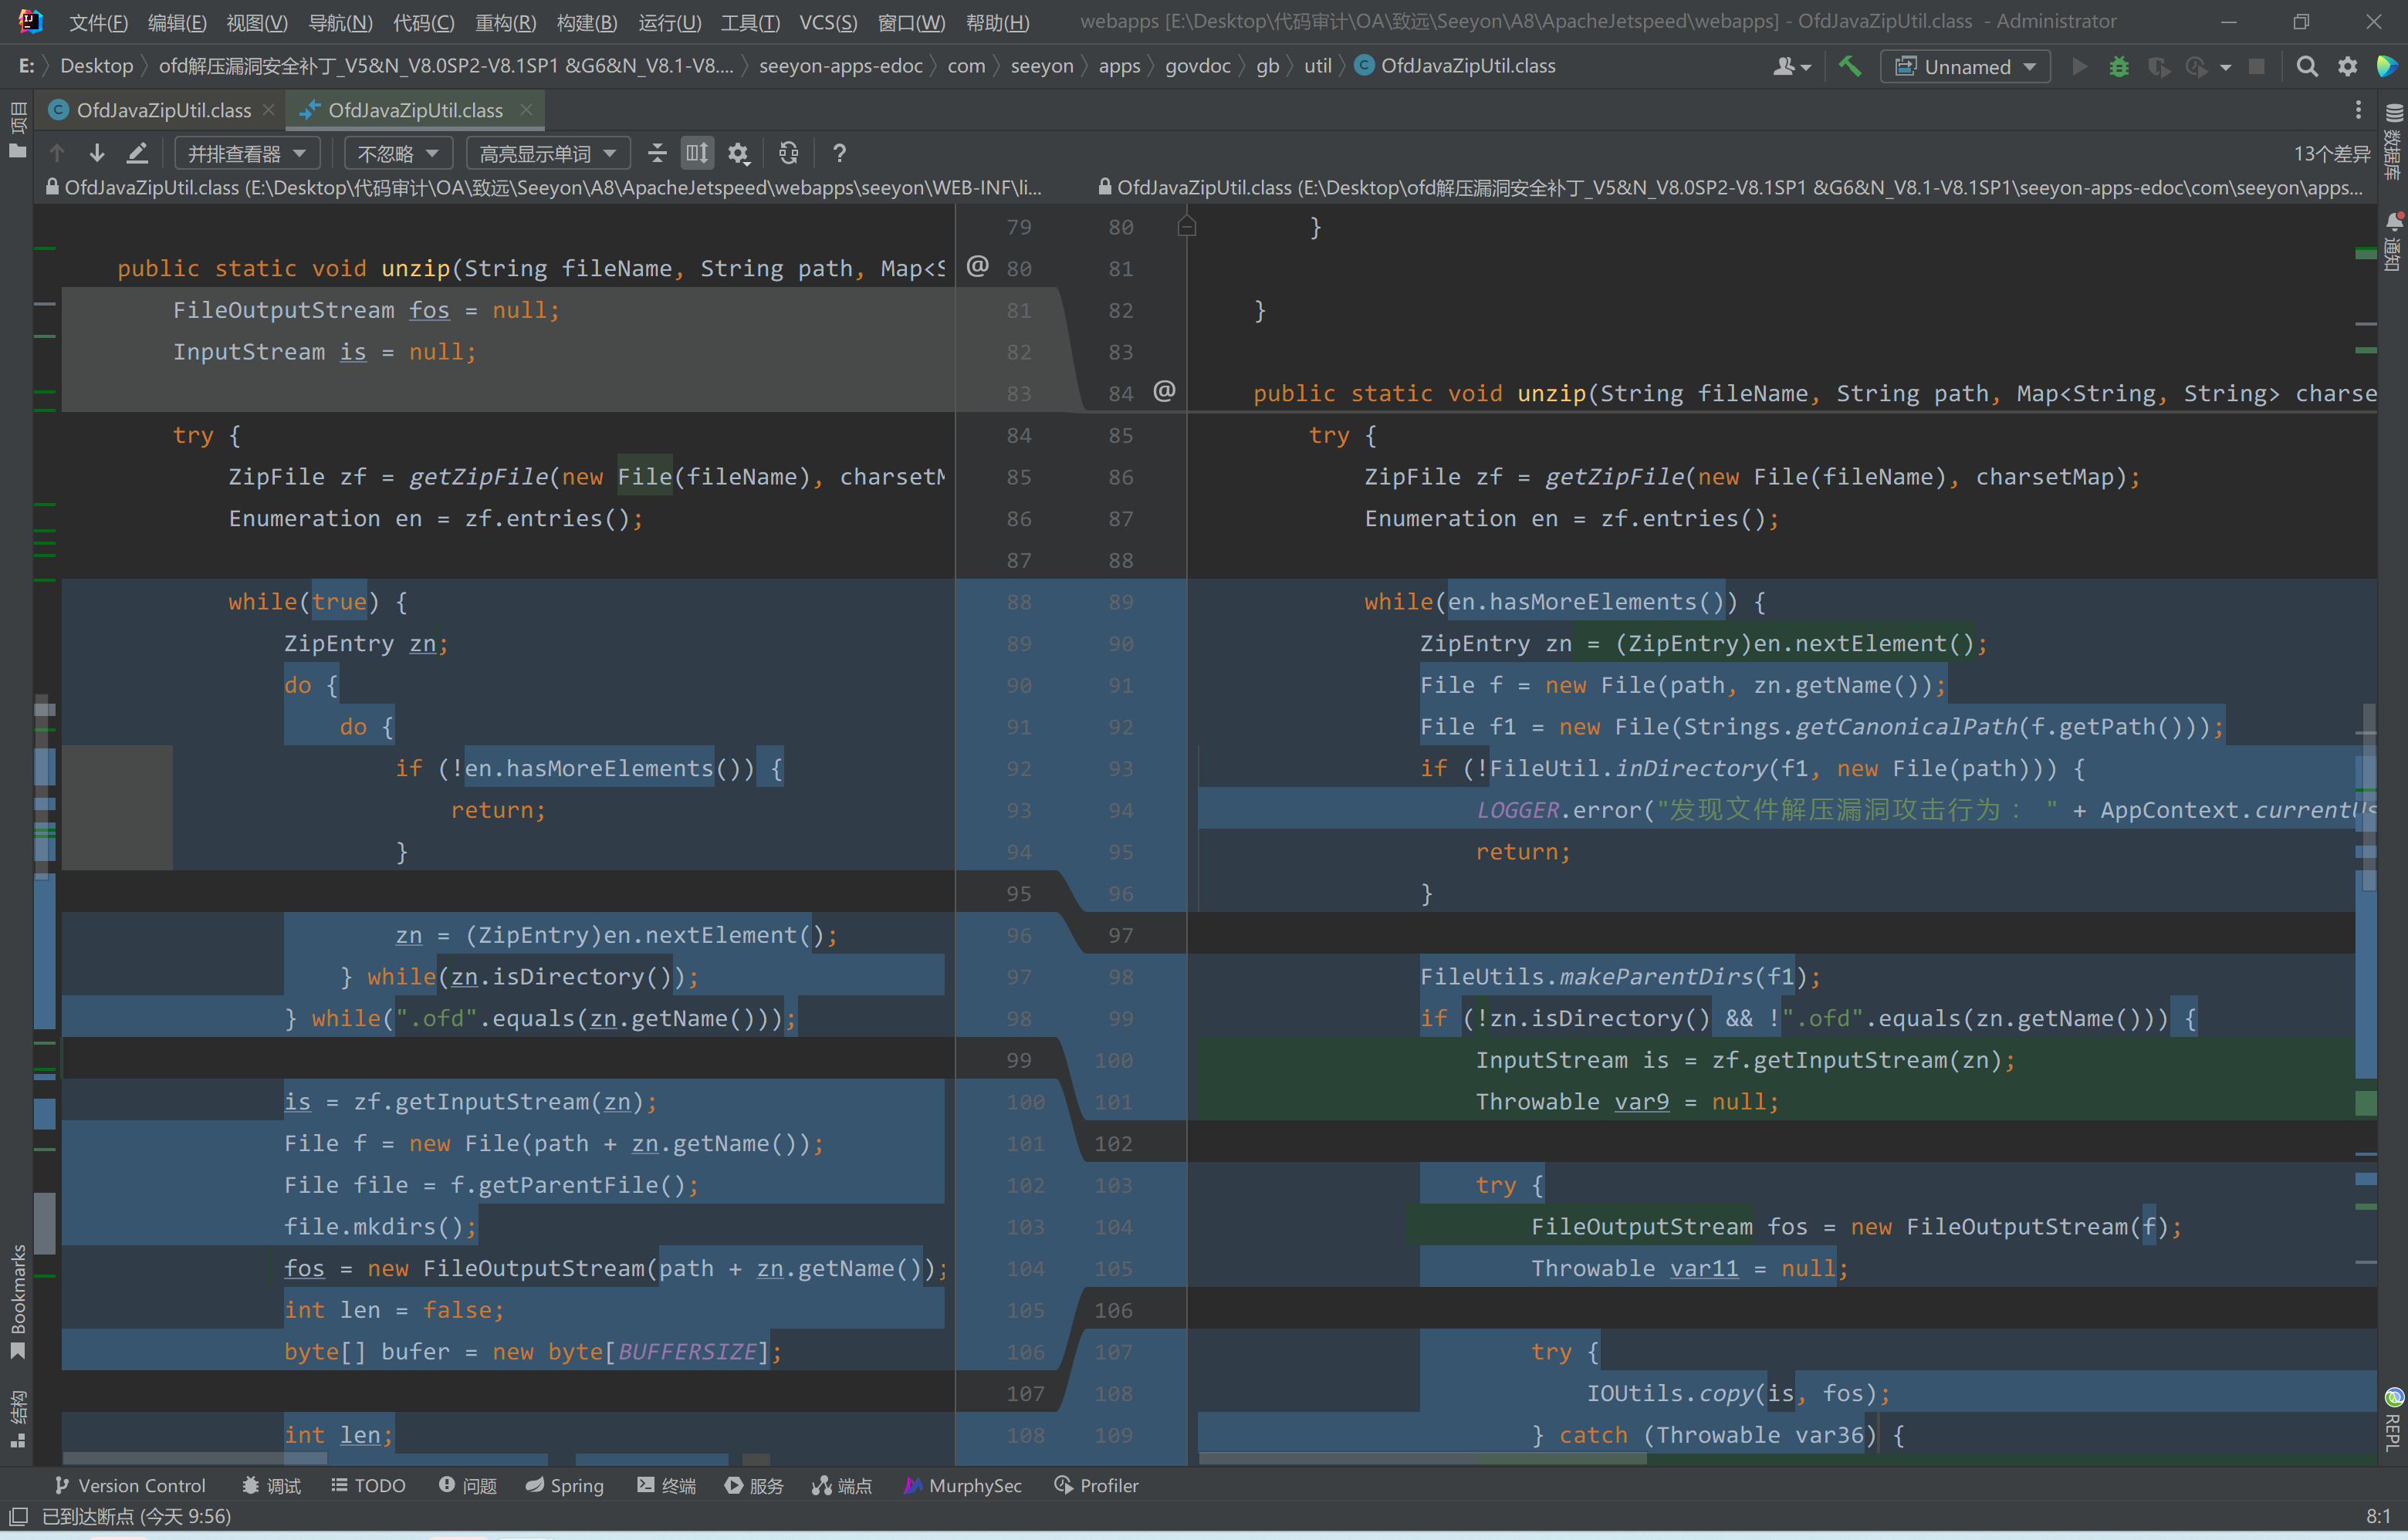Open the 重构(R) menu
2408x1540 pixels.
click(x=504, y=22)
